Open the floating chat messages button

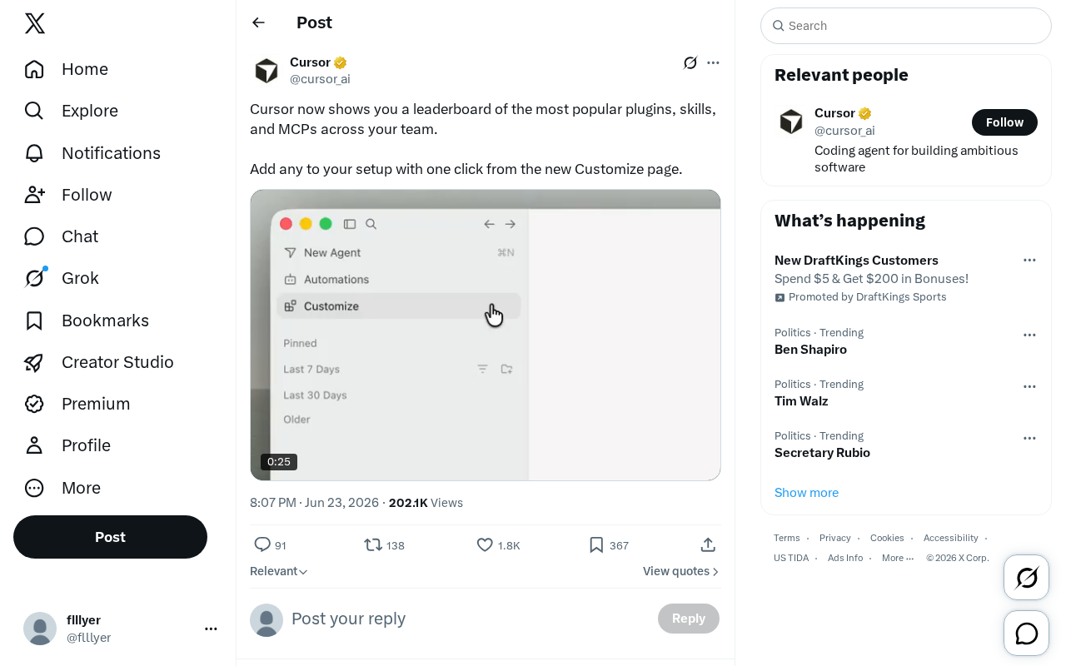click(x=1026, y=634)
